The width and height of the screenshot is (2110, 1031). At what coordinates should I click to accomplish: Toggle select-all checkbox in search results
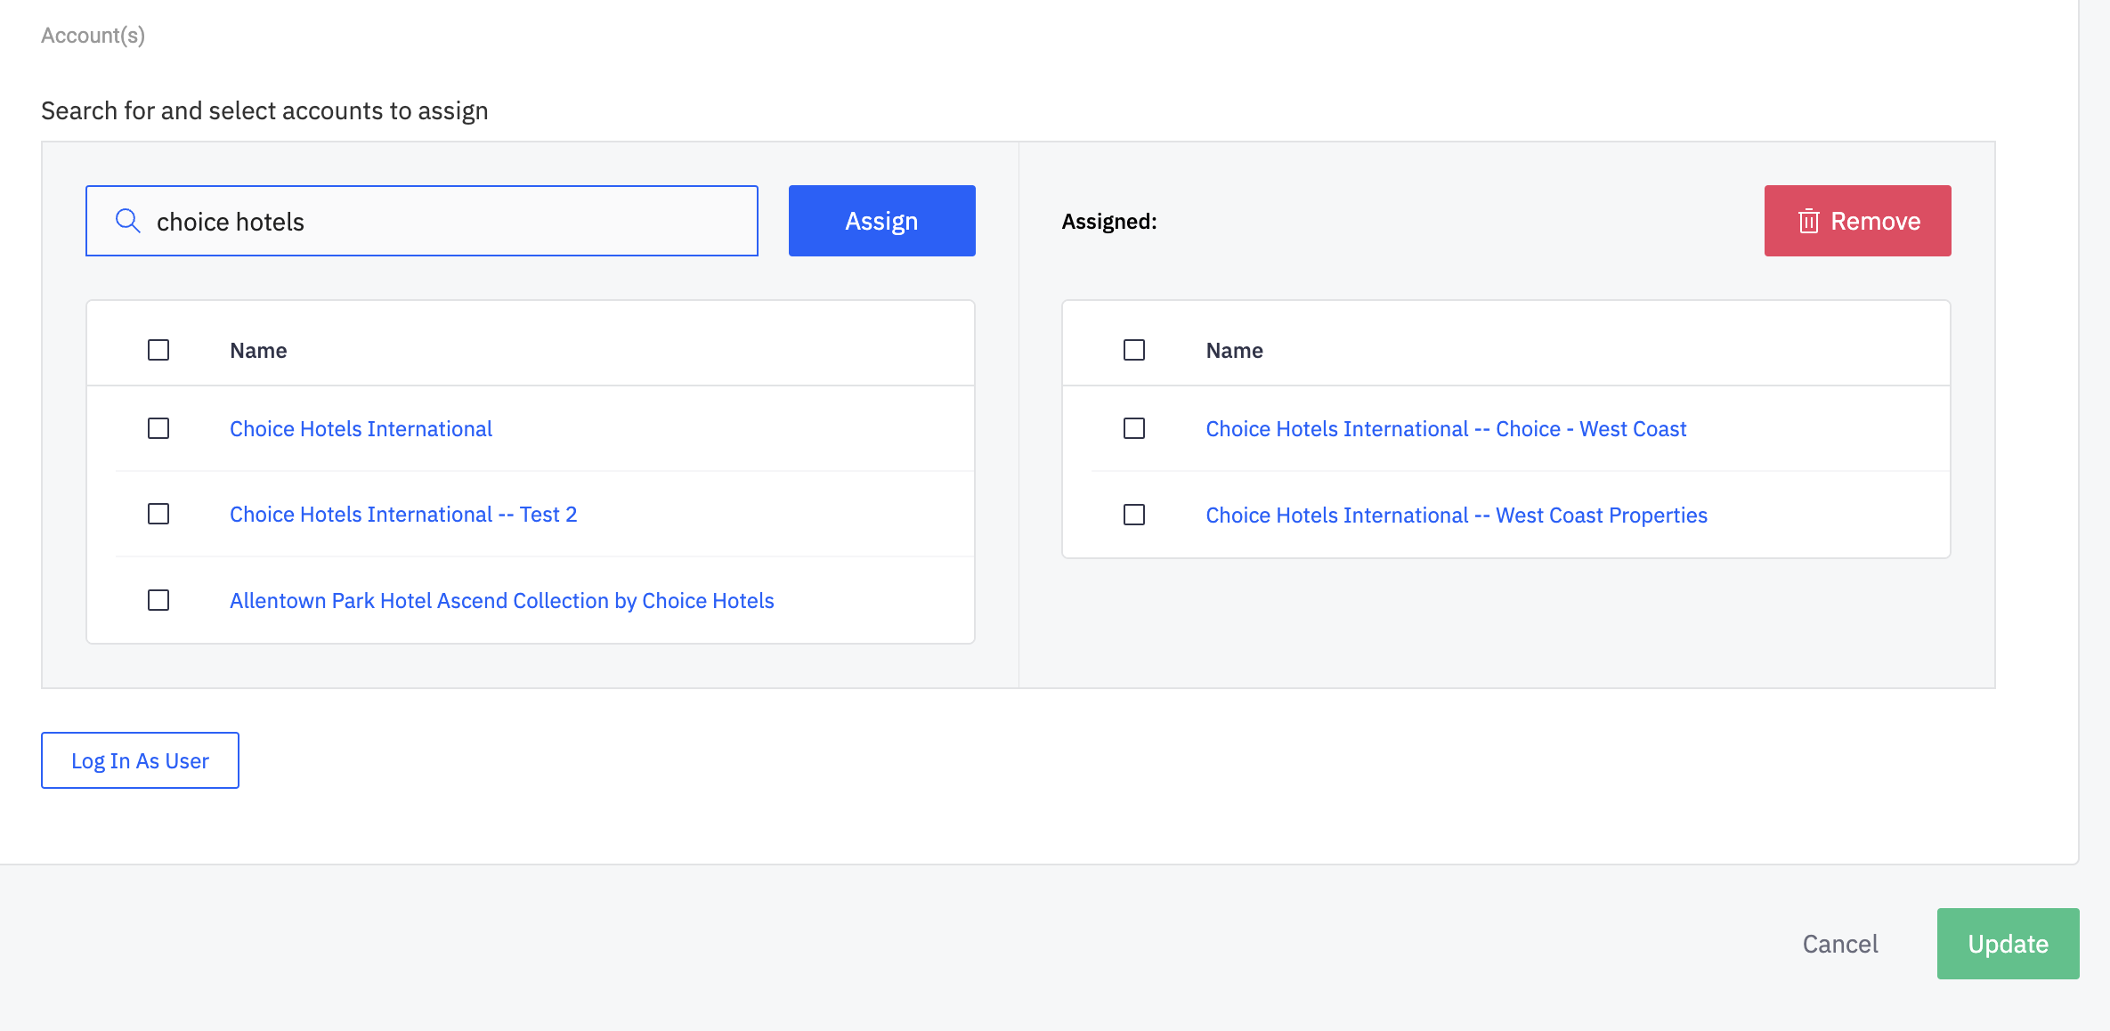point(158,350)
